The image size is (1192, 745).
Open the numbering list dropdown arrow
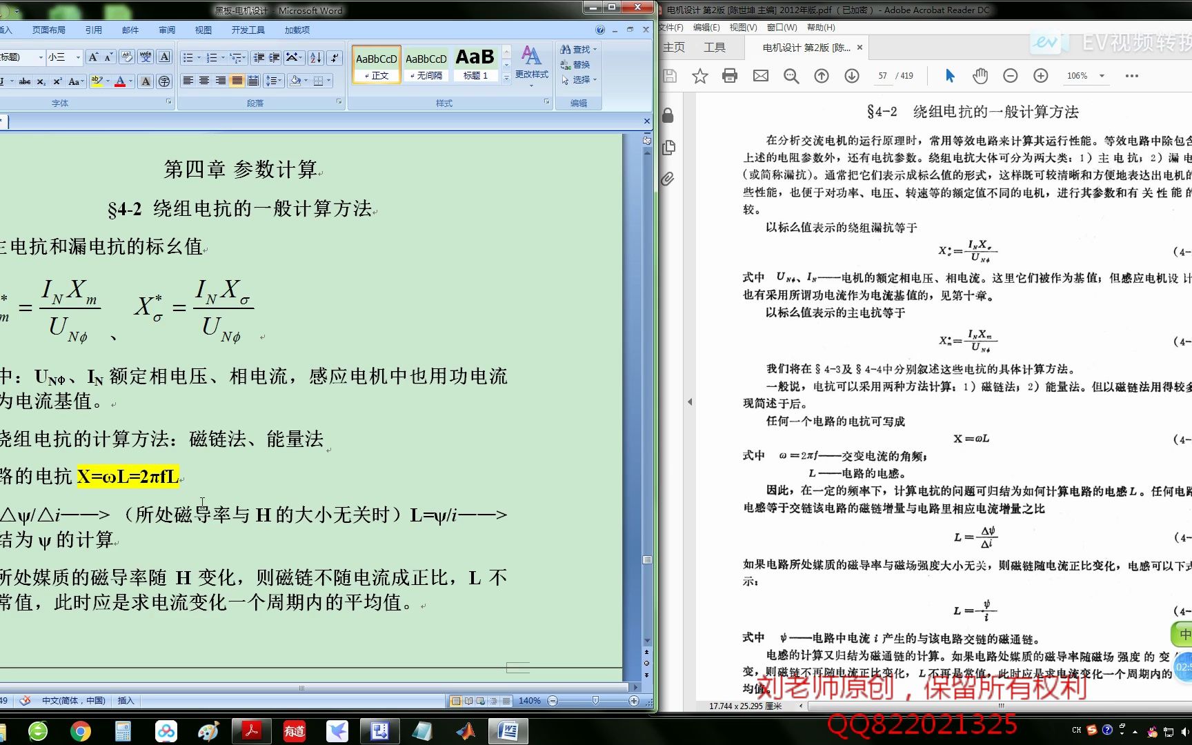pos(223,58)
